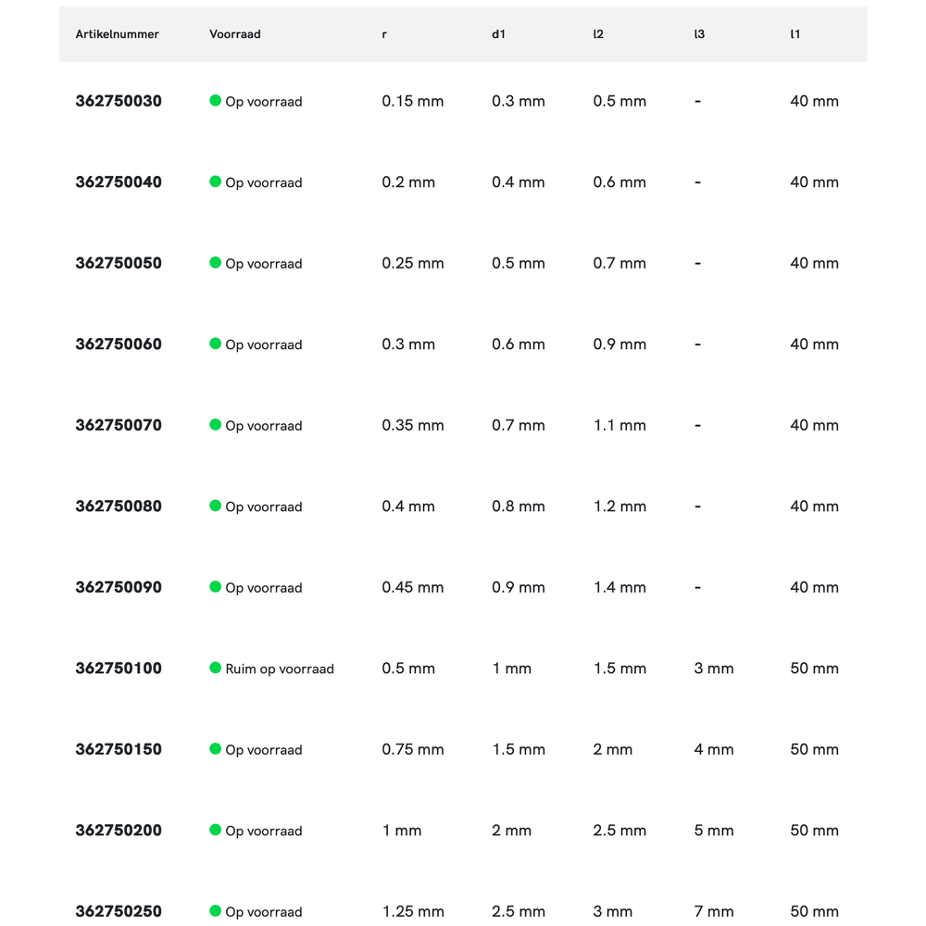The image size is (926, 926).
Task: Click green stock indicator for 362750040
Action: 216,181
